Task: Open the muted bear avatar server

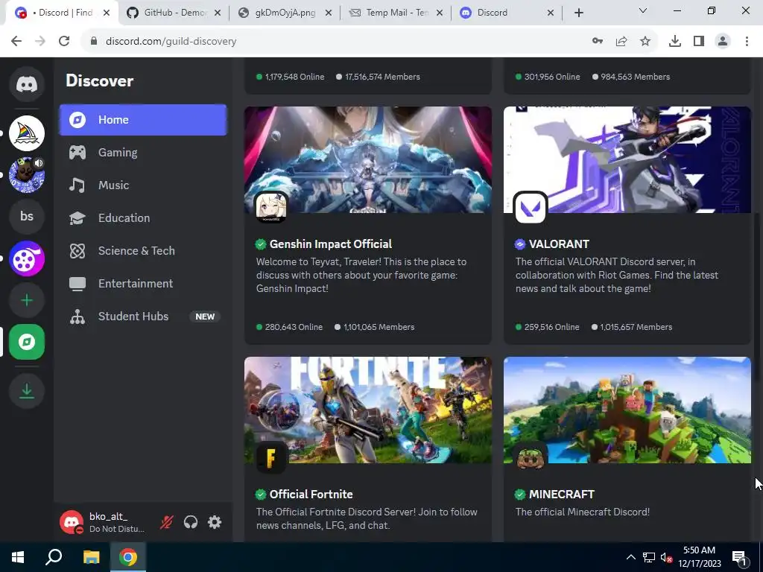Action: (x=27, y=174)
